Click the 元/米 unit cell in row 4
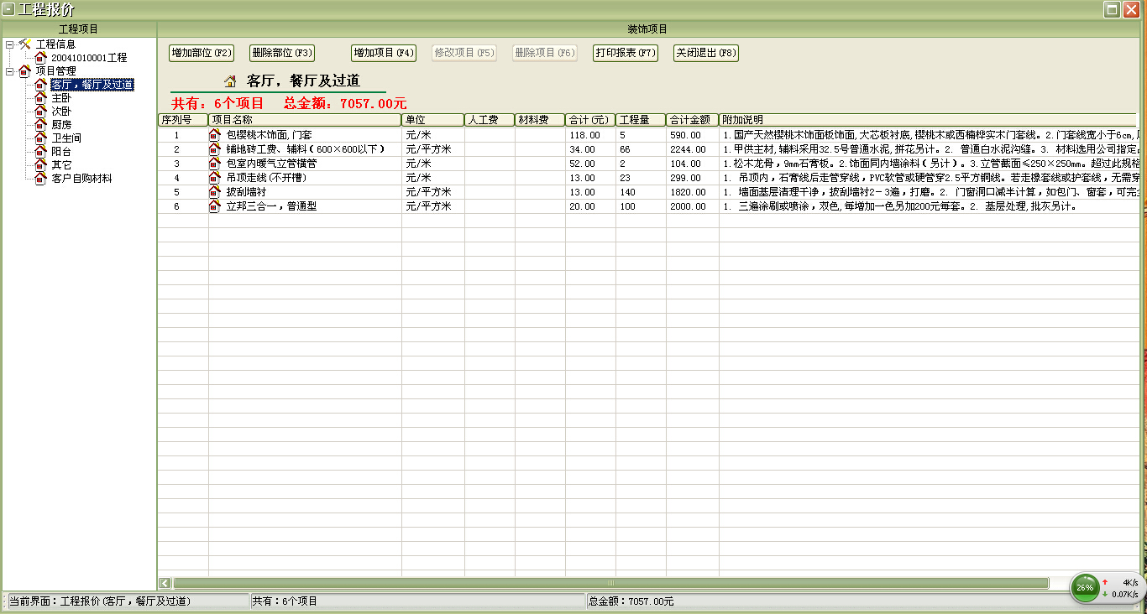 433,178
